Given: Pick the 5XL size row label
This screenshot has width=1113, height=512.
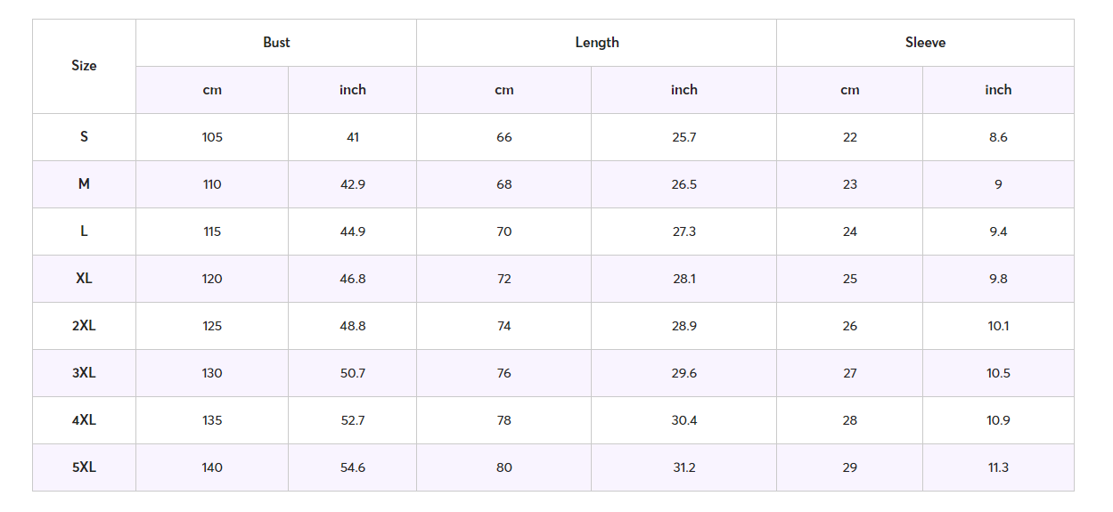Looking at the screenshot, I should [x=84, y=467].
